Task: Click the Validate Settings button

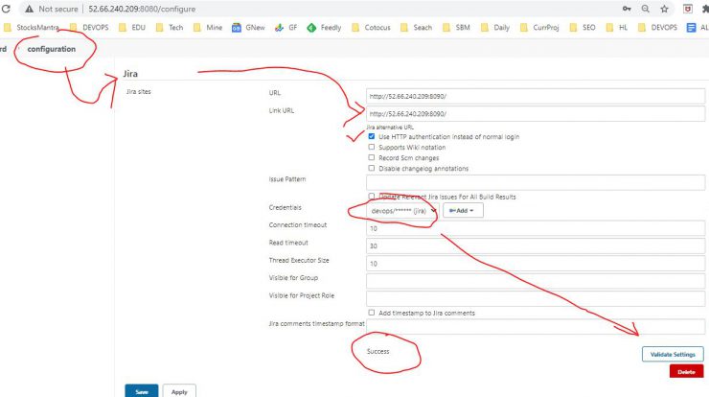Action: tap(673, 355)
